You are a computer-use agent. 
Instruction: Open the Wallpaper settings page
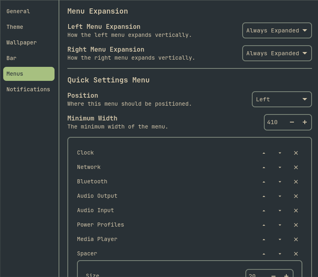[x=29, y=42]
